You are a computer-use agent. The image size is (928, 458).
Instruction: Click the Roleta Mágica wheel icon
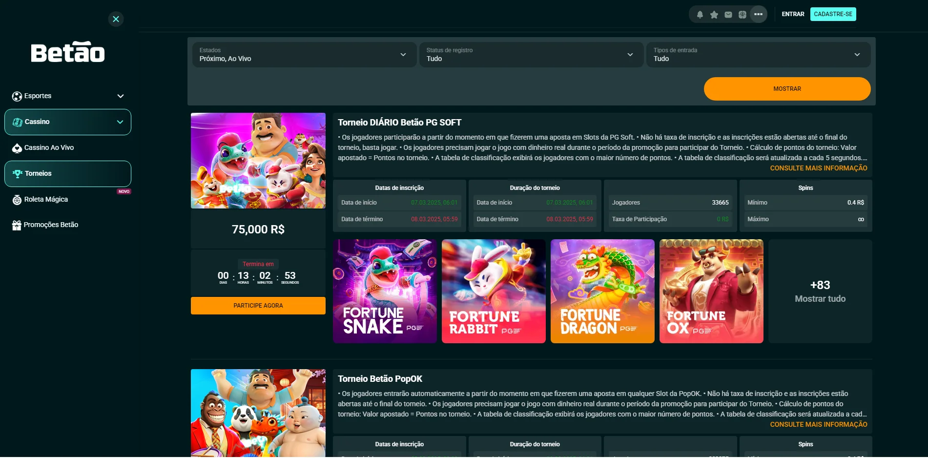coord(17,200)
